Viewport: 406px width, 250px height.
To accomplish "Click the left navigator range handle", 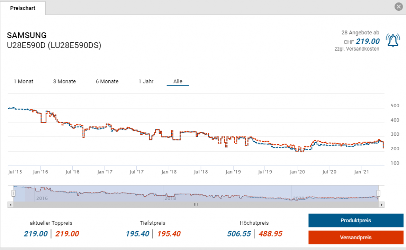I will pos(13,193).
